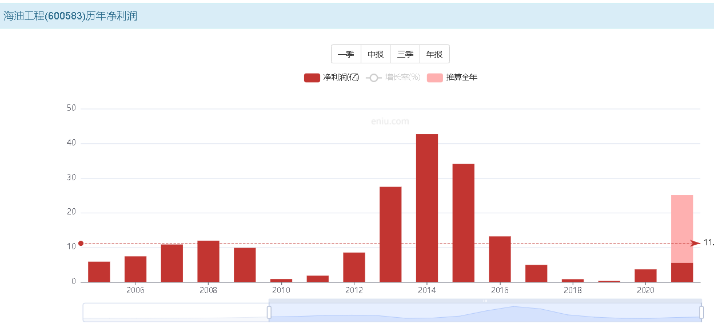Click the 2013 net profit bar

click(390, 234)
